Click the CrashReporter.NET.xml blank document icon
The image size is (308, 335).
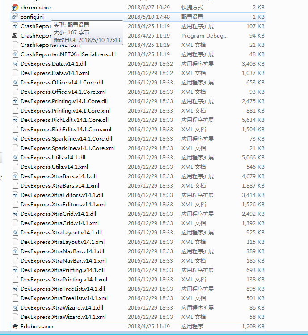click(15, 45)
